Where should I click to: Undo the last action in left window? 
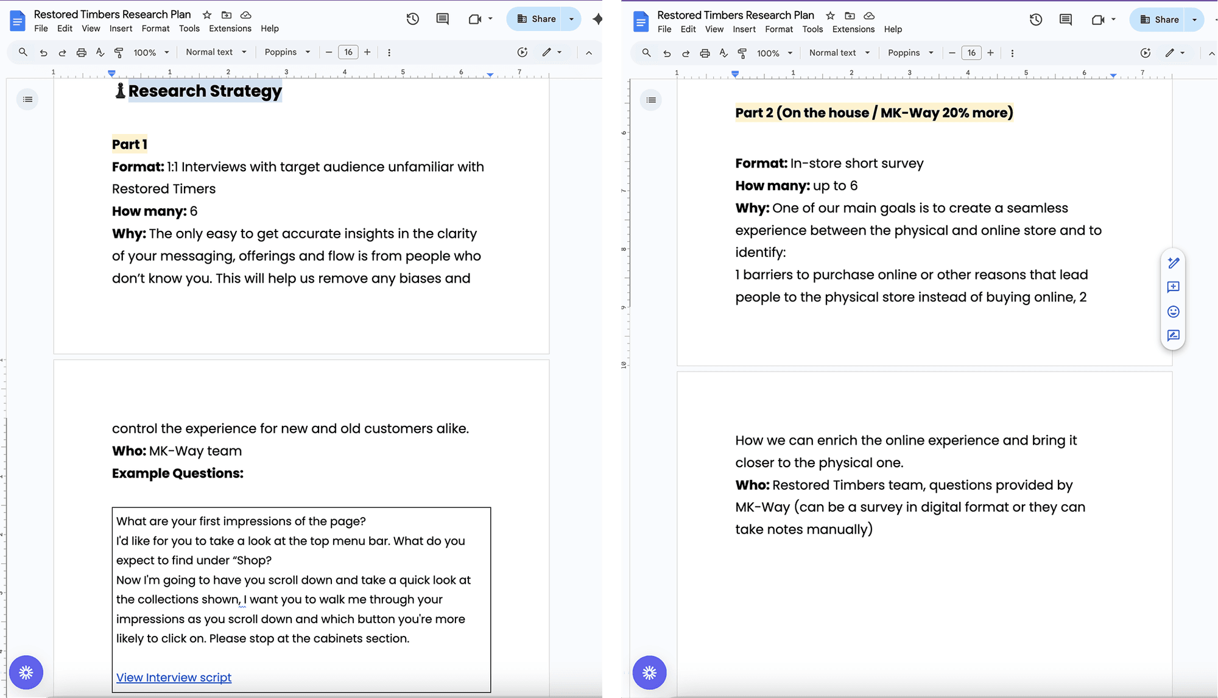click(x=43, y=52)
